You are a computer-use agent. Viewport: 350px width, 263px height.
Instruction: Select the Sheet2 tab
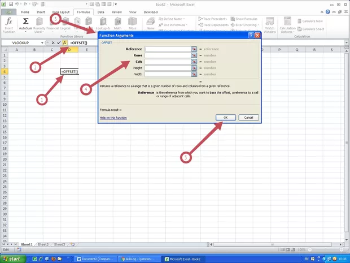43,244
